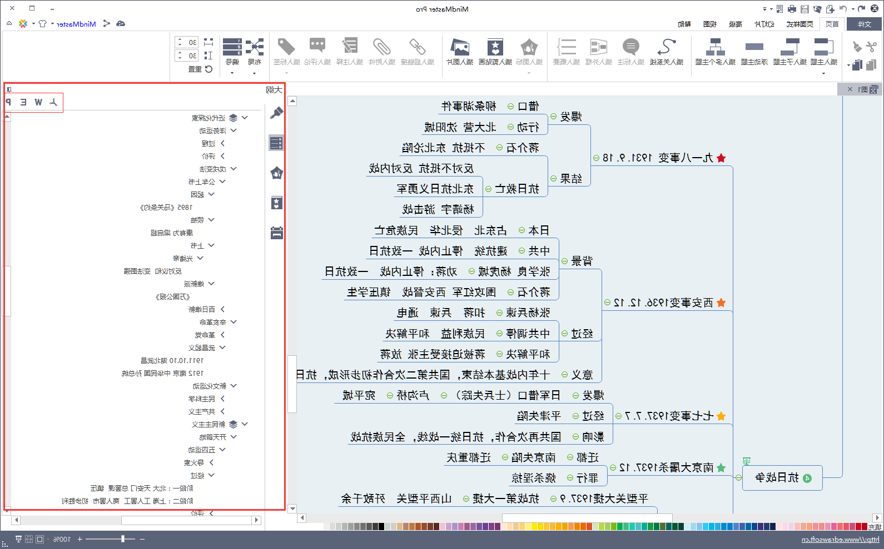This screenshot has height=549, width=884.
Task: Open the outline list side panel icon
Action: (x=276, y=143)
